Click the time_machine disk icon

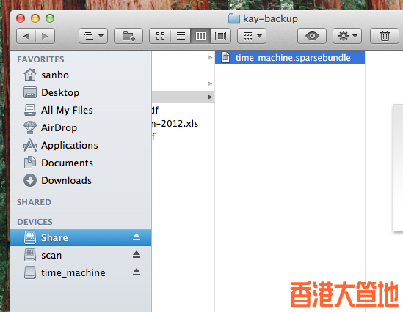point(30,272)
